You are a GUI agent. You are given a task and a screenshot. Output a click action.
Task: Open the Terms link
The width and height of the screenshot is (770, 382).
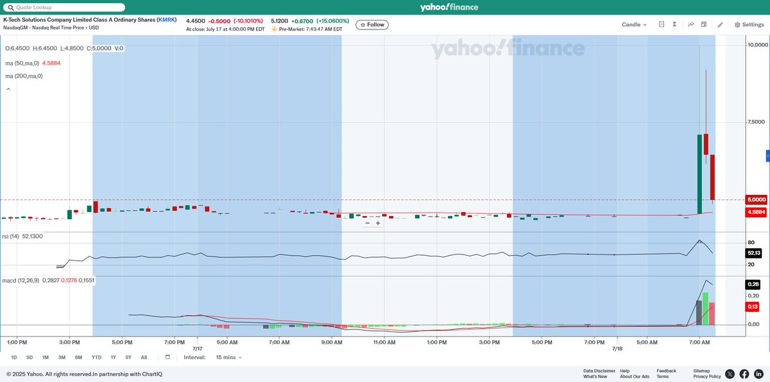(662, 376)
